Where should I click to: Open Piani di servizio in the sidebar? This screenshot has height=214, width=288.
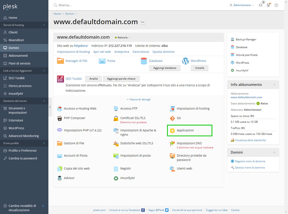point(24,64)
